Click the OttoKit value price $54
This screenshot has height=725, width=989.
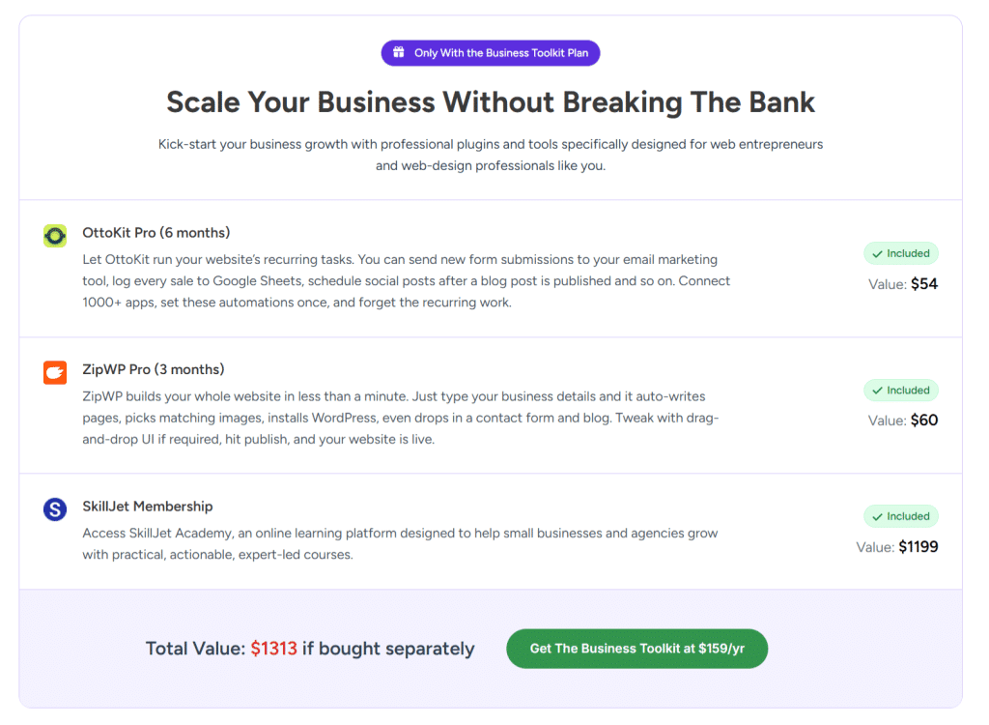pyautogui.click(x=924, y=284)
